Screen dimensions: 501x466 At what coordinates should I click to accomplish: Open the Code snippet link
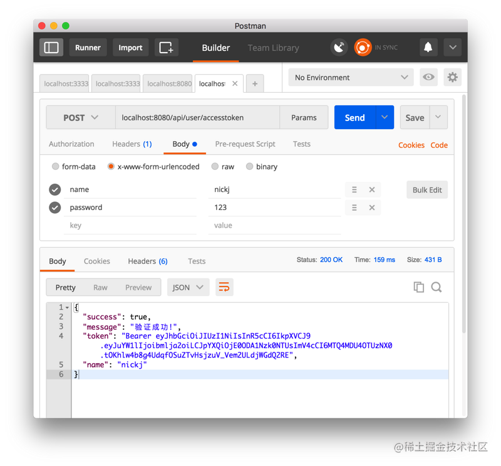(x=439, y=145)
